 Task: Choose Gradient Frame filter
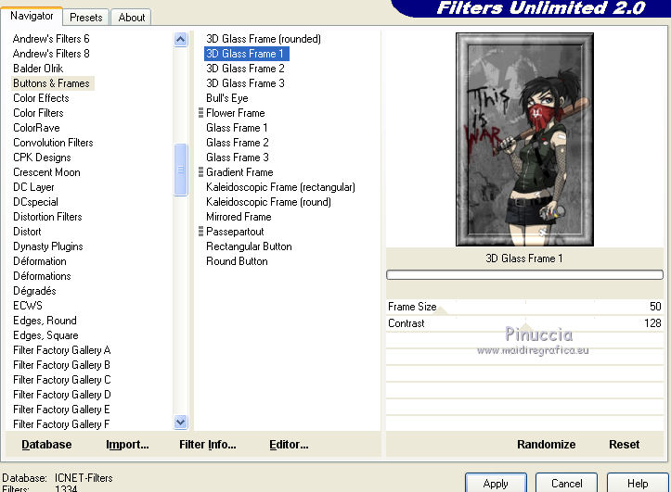click(x=239, y=172)
